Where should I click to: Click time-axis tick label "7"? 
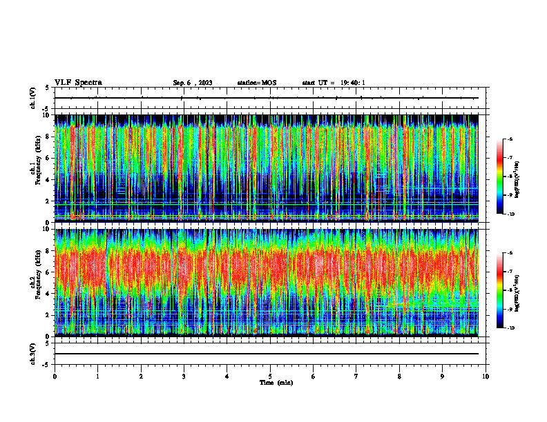[356, 376]
